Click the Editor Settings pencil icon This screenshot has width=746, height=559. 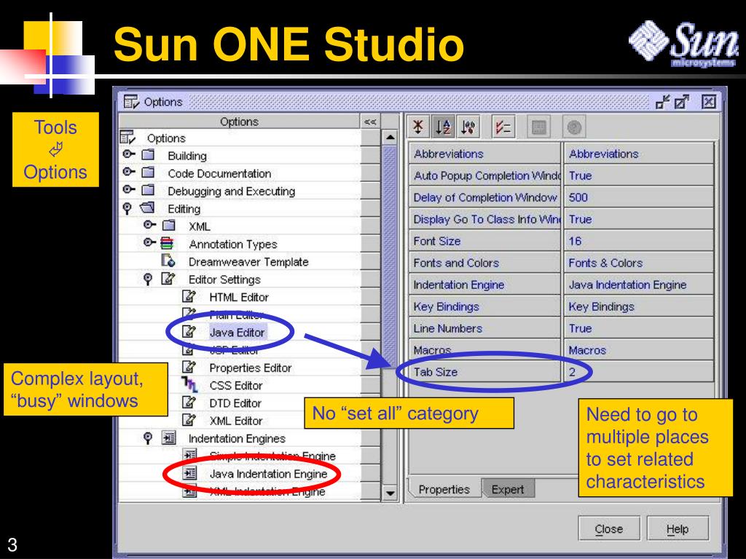coord(168,279)
